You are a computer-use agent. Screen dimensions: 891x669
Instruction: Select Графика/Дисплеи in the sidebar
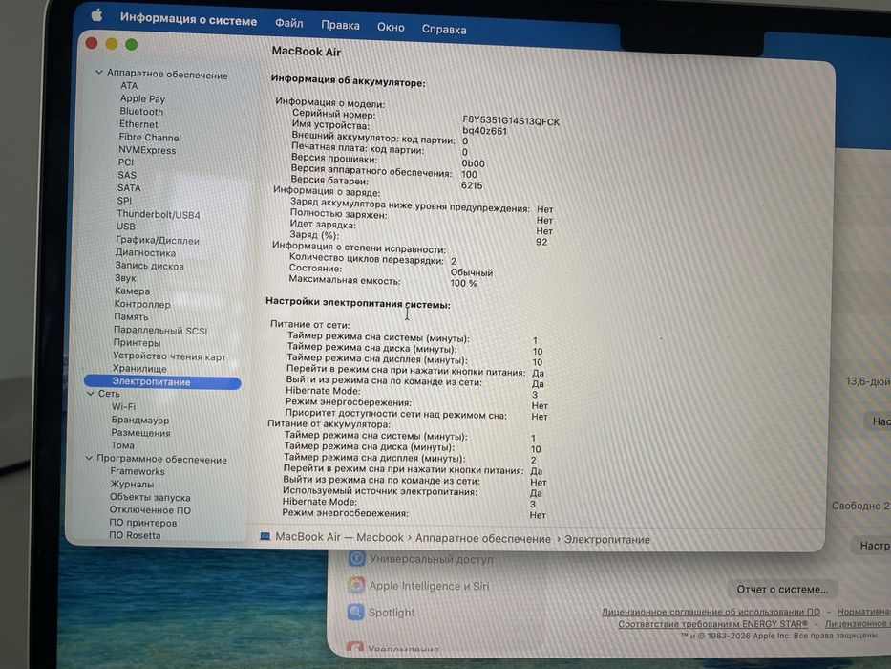click(158, 240)
